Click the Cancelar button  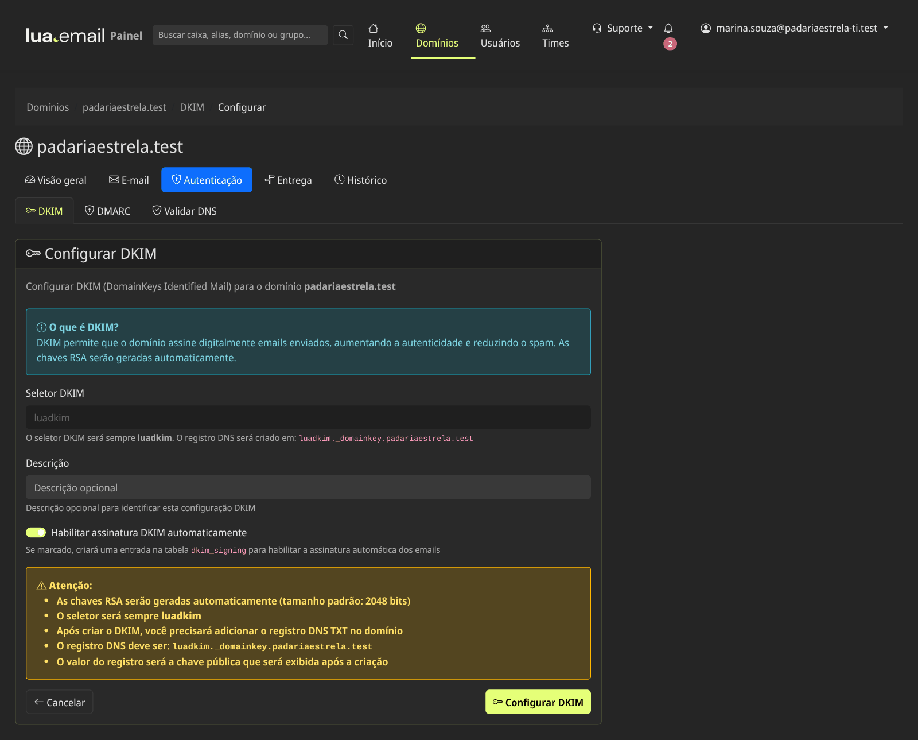pos(60,702)
